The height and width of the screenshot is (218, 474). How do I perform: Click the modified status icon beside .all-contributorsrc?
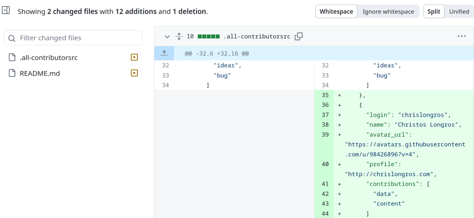click(134, 57)
